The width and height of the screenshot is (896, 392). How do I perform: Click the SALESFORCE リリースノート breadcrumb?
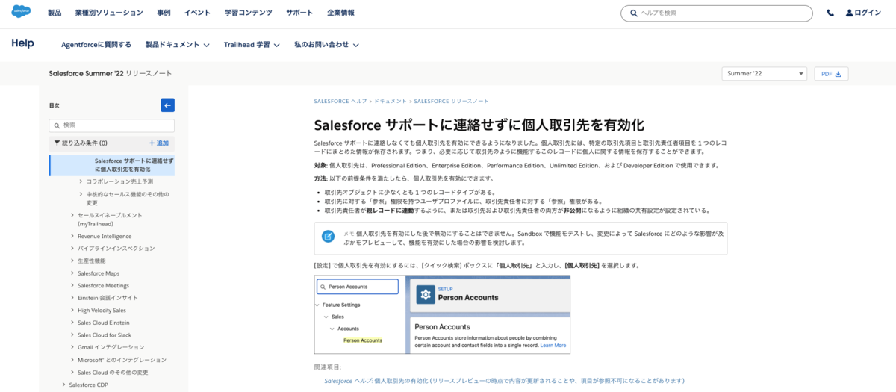tap(451, 101)
